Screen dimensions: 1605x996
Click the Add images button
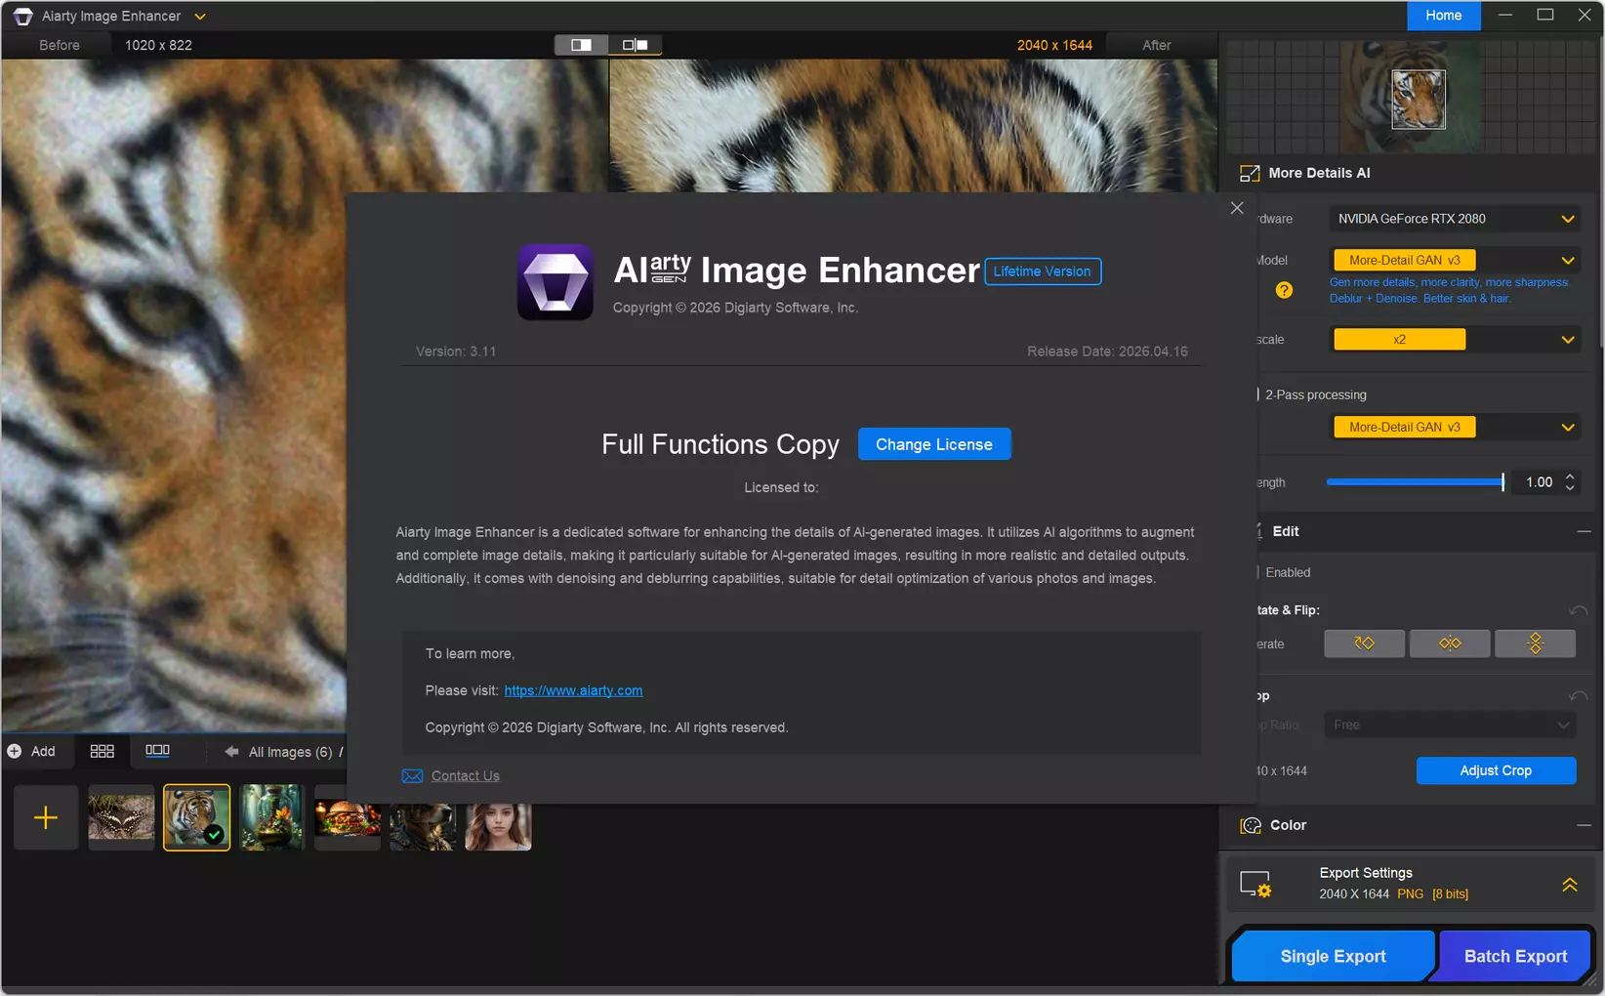click(31, 752)
